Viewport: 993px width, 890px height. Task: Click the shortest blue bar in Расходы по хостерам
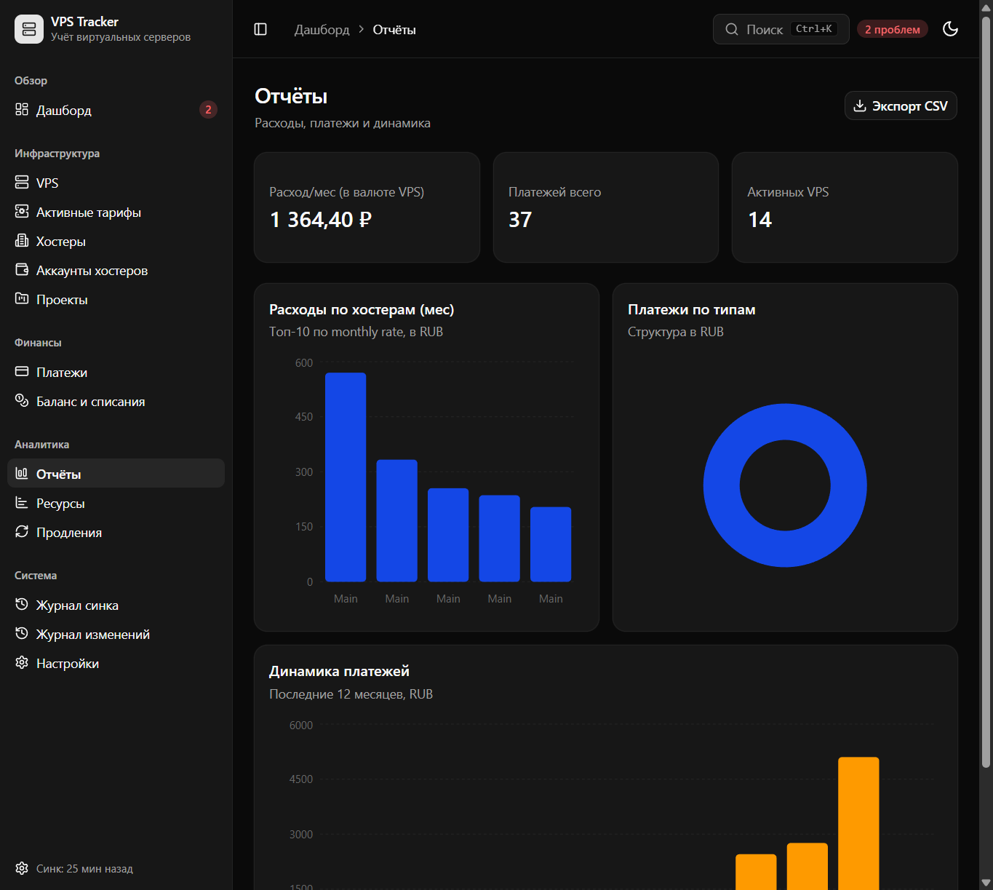click(x=551, y=544)
